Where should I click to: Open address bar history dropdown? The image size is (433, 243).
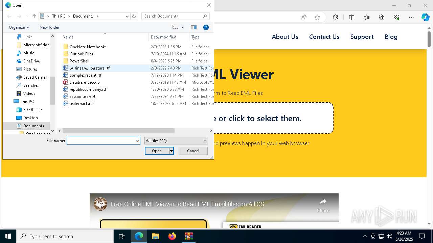(127, 16)
